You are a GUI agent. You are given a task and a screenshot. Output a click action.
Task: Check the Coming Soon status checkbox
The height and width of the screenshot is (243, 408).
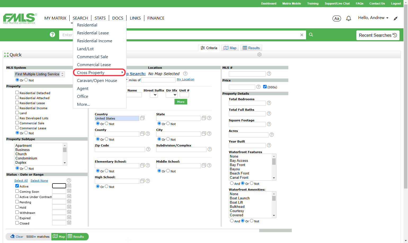pyautogui.click(x=17, y=191)
